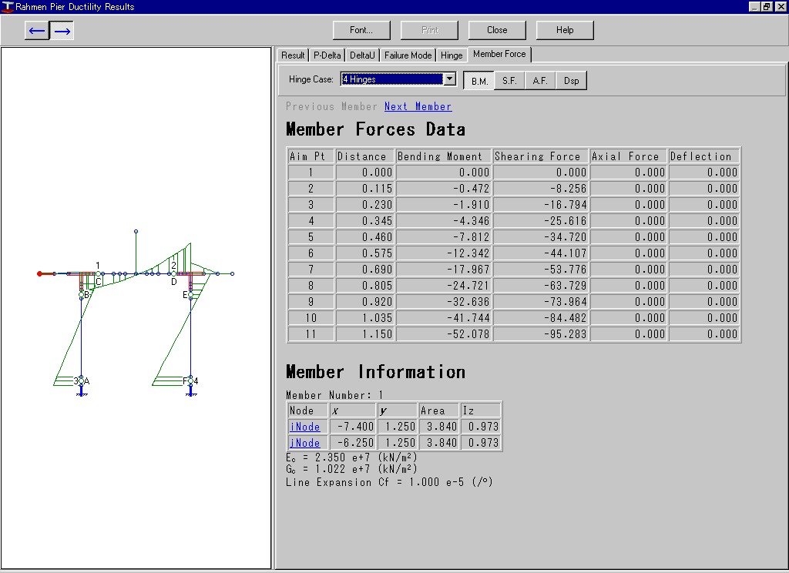Switch to the P-Delta tab

pos(327,55)
